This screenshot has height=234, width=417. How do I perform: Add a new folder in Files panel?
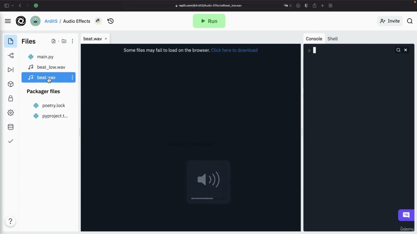tap(64, 41)
